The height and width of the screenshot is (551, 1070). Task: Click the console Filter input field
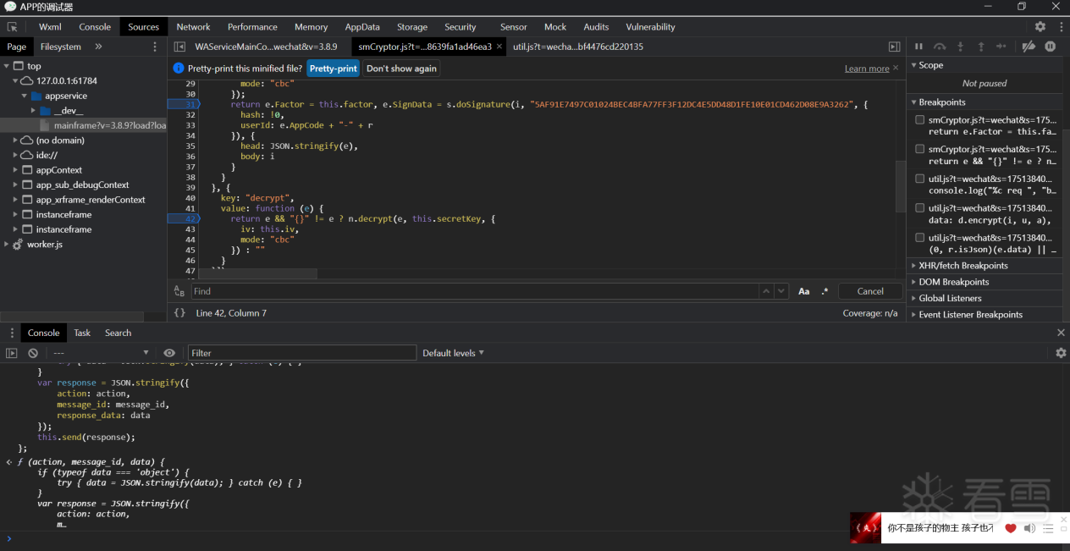pos(301,353)
